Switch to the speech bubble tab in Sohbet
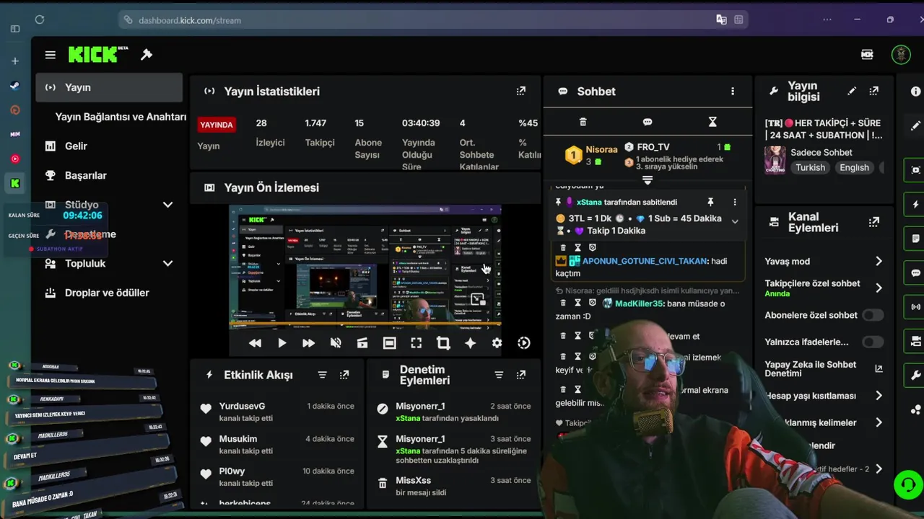Screen dimensions: 924x519 point(648,122)
